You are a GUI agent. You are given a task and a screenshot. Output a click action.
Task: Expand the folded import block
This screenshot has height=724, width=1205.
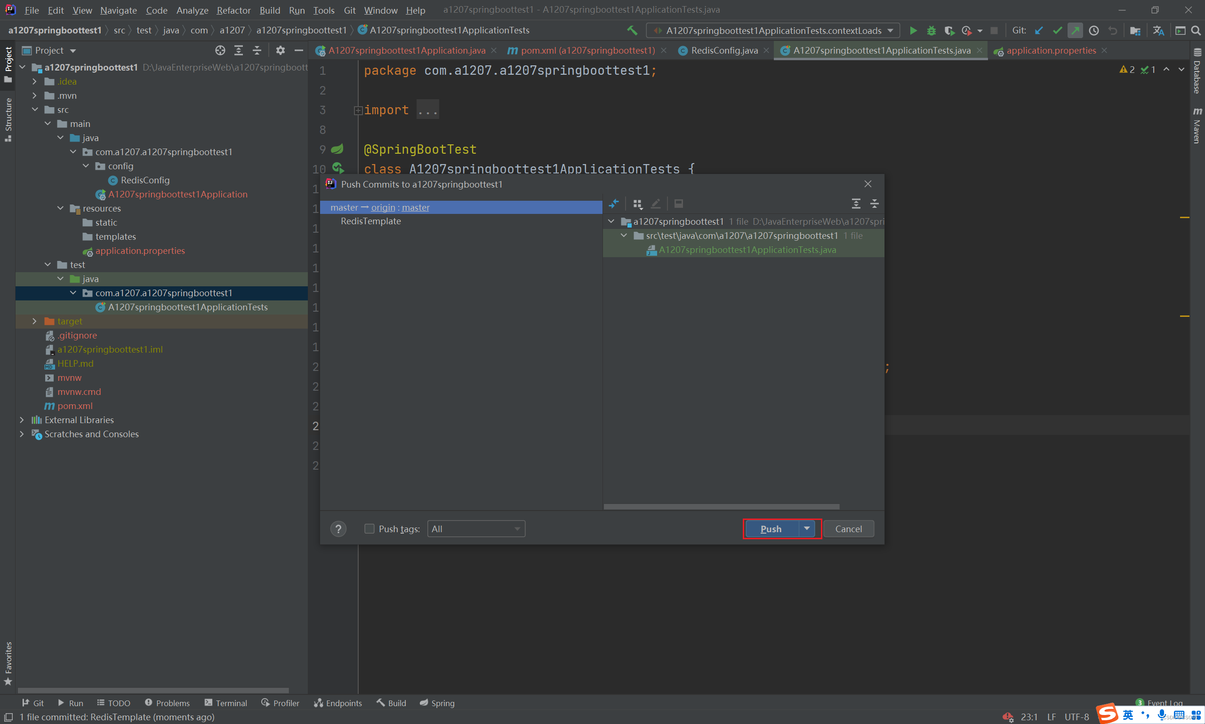[x=358, y=111]
